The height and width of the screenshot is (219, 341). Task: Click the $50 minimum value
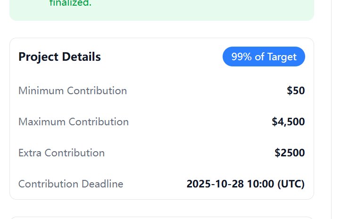coord(296,90)
